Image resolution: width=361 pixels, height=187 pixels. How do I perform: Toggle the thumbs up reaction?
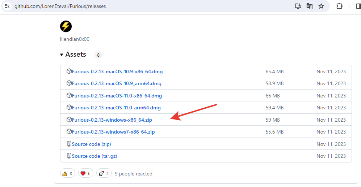[x=68, y=174]
